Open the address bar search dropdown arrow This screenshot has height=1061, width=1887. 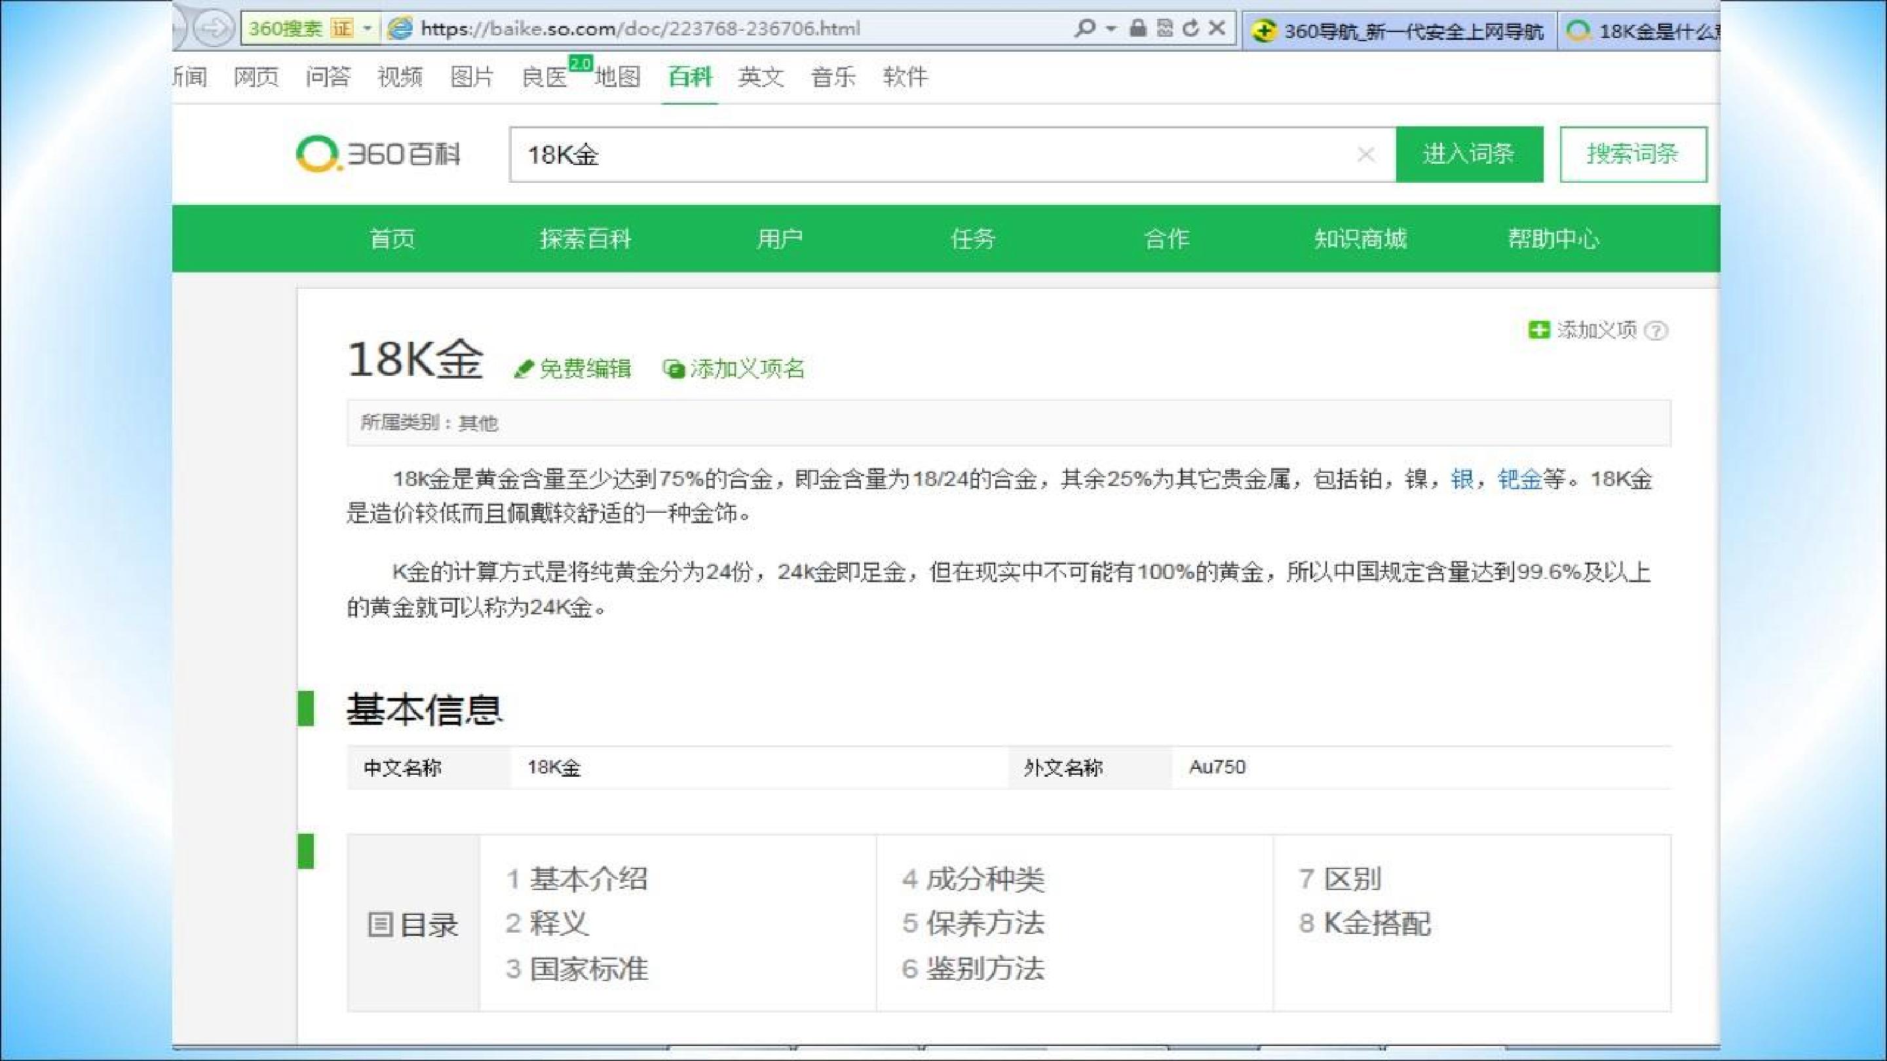(1111, 29)
